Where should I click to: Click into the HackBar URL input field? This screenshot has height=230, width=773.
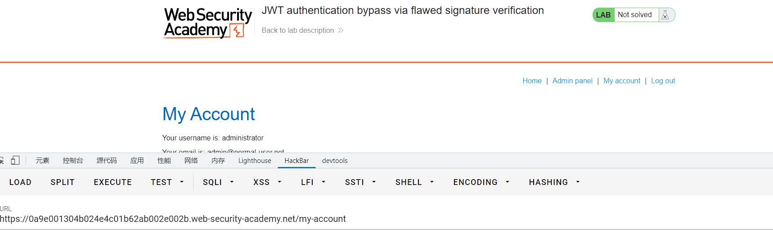pyautogui.click(x=386, y=219)
